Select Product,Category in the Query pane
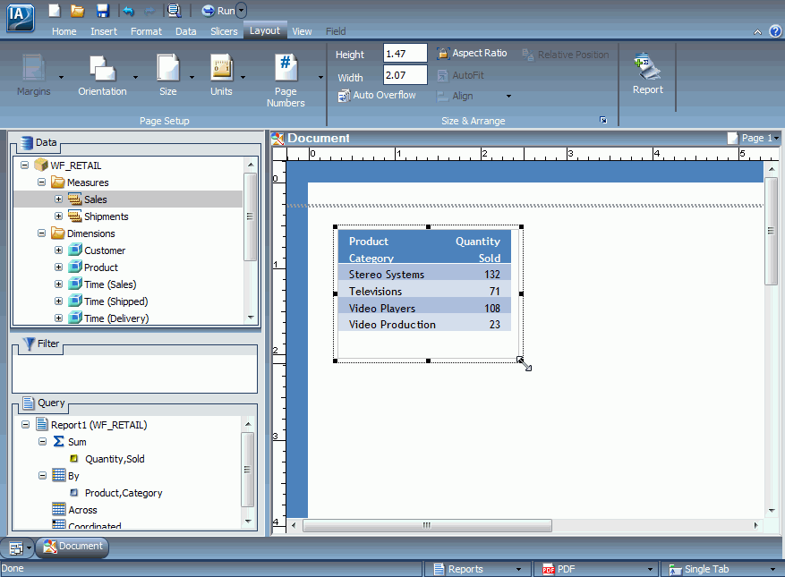Screen dimensions: 785x577 (x=124, y=493)
